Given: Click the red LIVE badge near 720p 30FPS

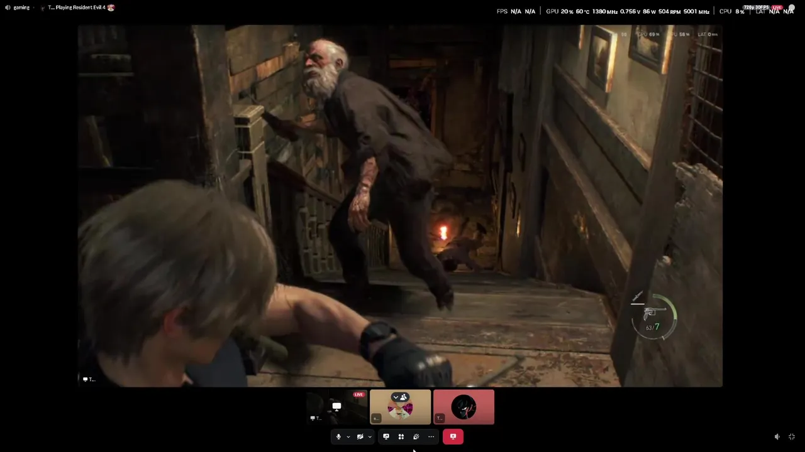Looking at the screenshot, I should pyautogui.click(x=777, y=8).
